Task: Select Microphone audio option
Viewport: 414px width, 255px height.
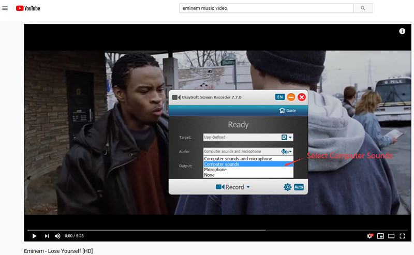Action: tap(248, 170)
